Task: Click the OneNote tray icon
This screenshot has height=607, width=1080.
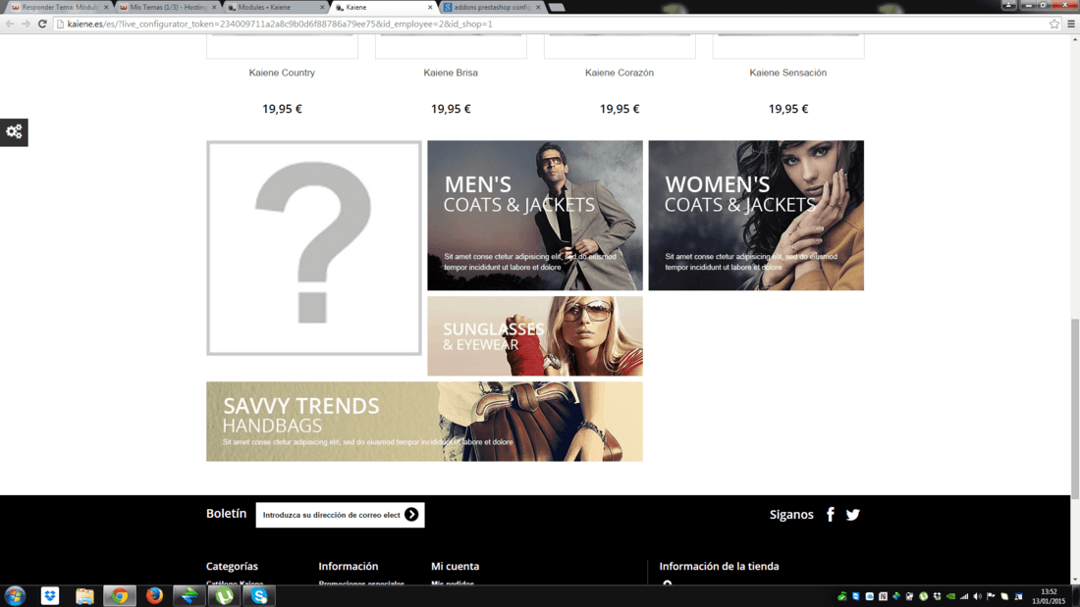Action: tap(883, 596)
